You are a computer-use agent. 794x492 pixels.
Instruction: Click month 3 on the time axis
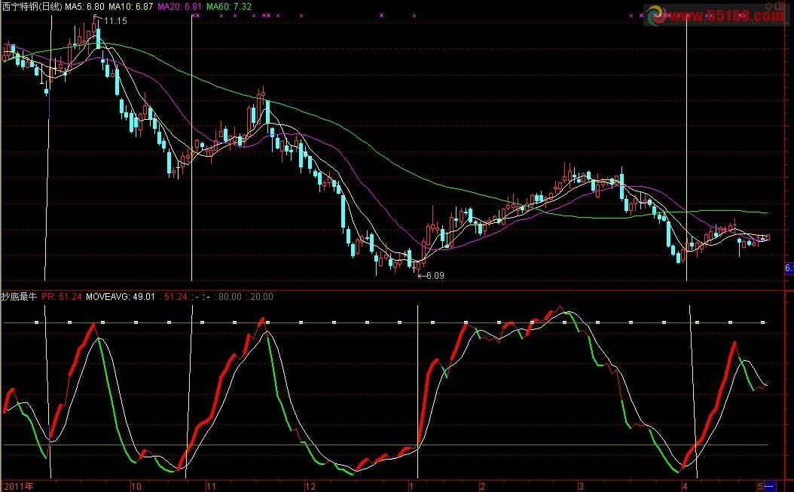point(580,486)
